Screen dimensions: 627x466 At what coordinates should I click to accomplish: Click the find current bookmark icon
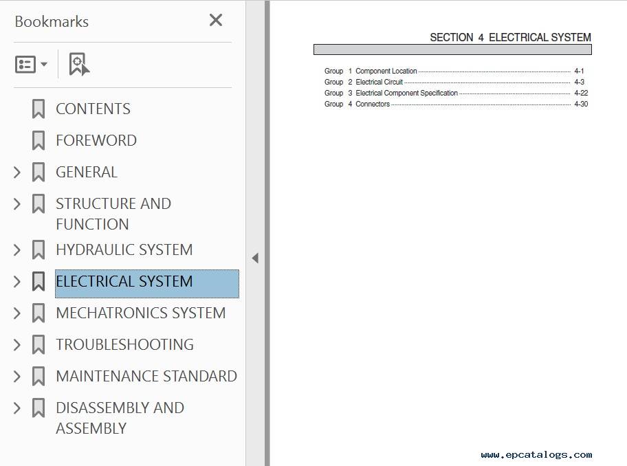79,64
